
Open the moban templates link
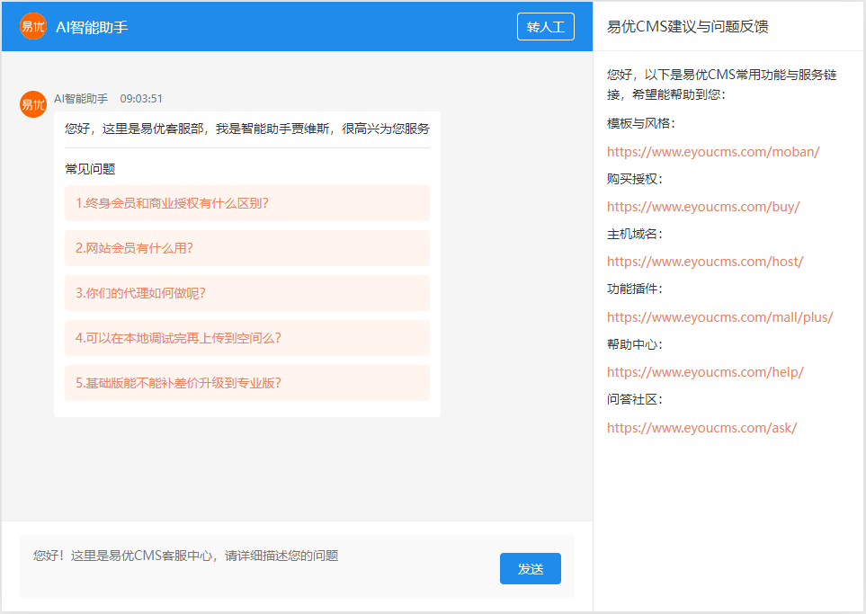(713, 152)
